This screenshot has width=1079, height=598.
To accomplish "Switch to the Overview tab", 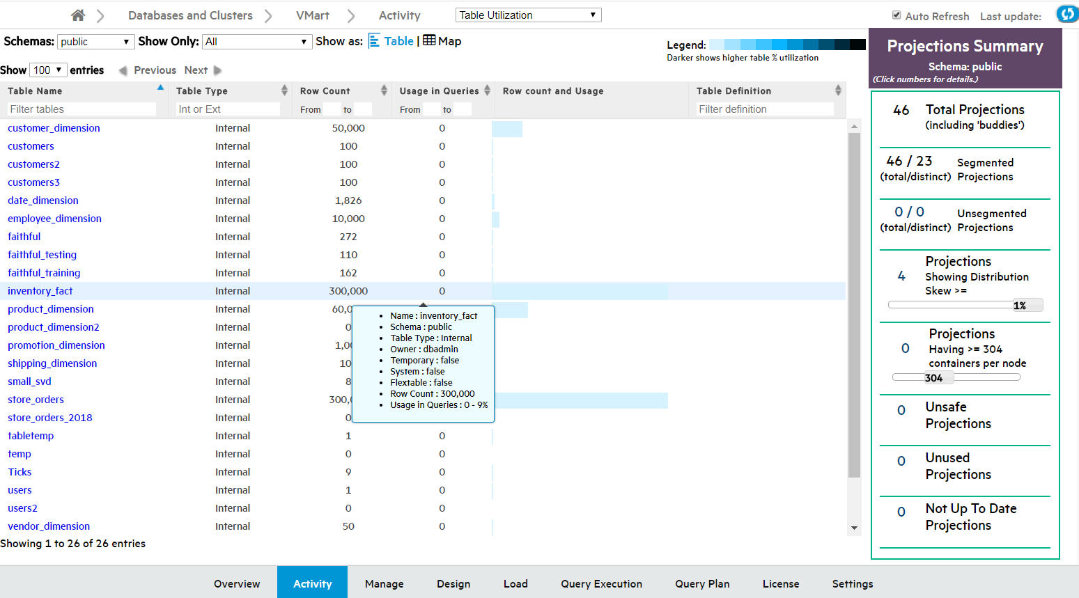I will [x=237, y=583].
